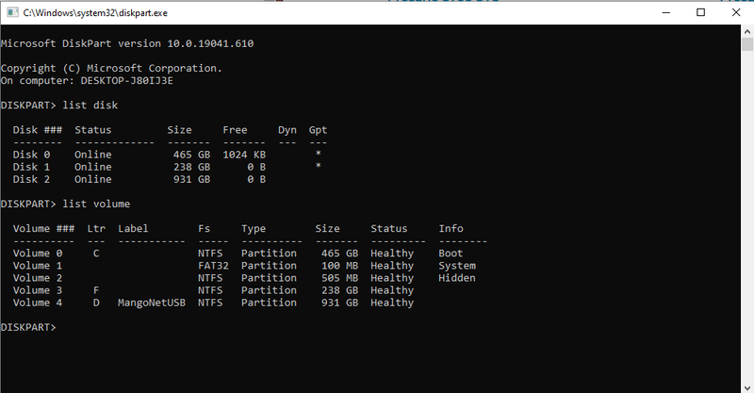Click the 'Gpt' column header
The height and width of the screenshot is (393, 754).
tap(318, 130)
